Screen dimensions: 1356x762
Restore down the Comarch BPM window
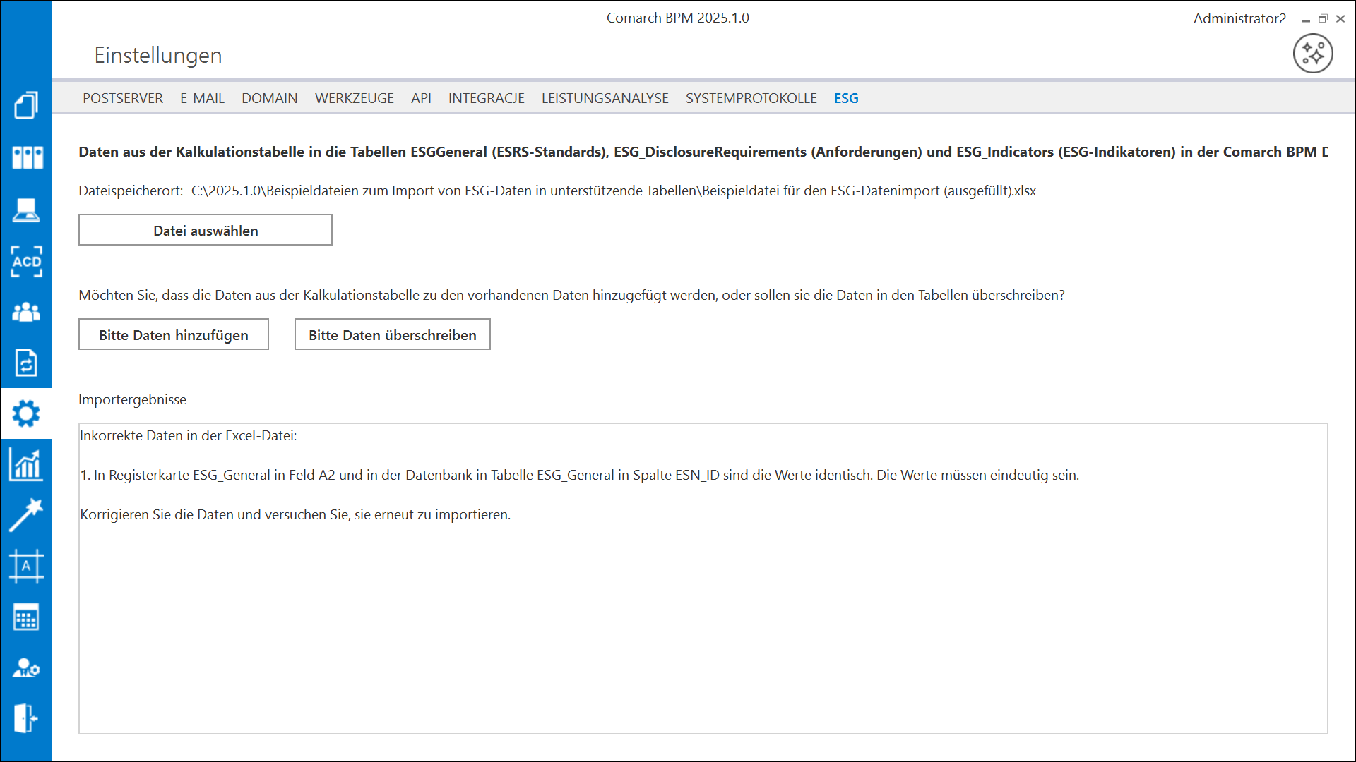tap(1323, 19)
